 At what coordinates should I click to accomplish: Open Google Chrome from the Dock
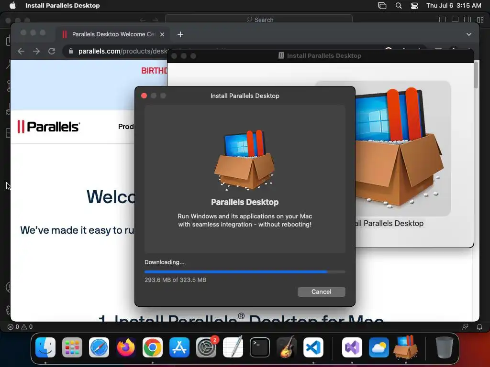[x=153, y=347]
